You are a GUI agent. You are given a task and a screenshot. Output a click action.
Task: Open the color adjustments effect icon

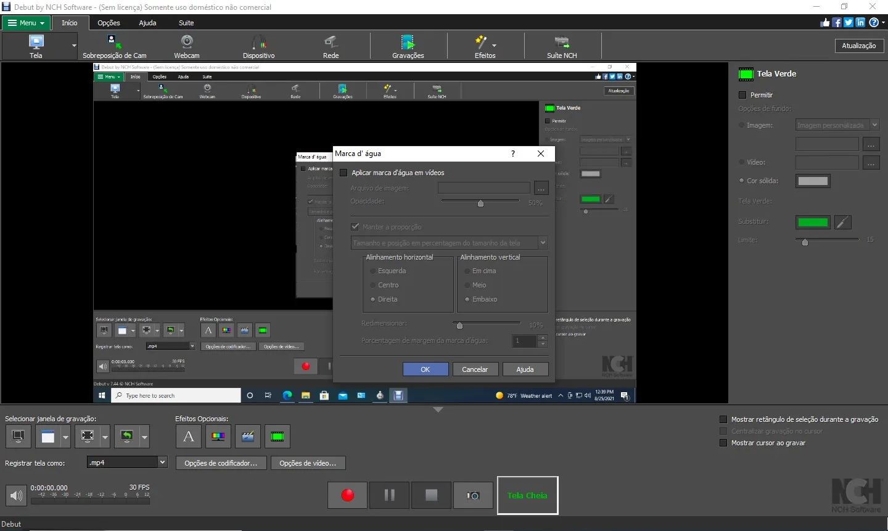(x=218, y=437)
